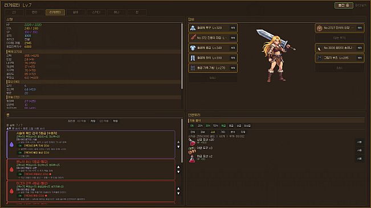Click the stats panel vertical scrollbar
This screenshot has width=371, height=208.
[182, 56]
